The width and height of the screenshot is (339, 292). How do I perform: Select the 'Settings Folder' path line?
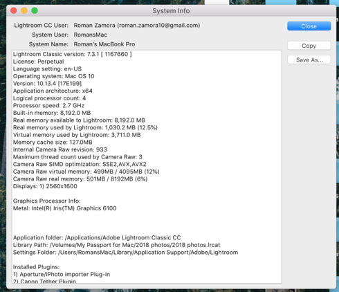coord(125,253)
